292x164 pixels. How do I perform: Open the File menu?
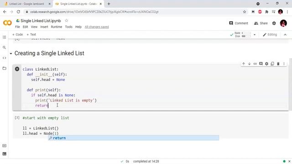17,27
